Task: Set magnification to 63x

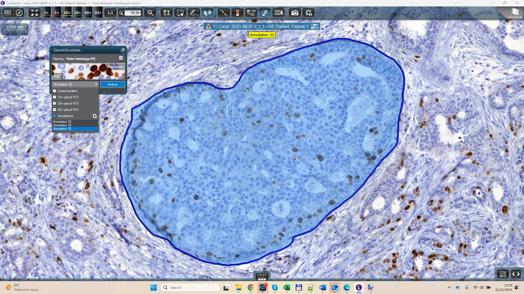Action: [x=98, y=13]
